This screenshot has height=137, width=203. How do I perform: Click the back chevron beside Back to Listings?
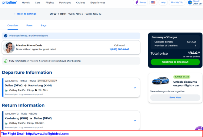(x=15, y=14)
